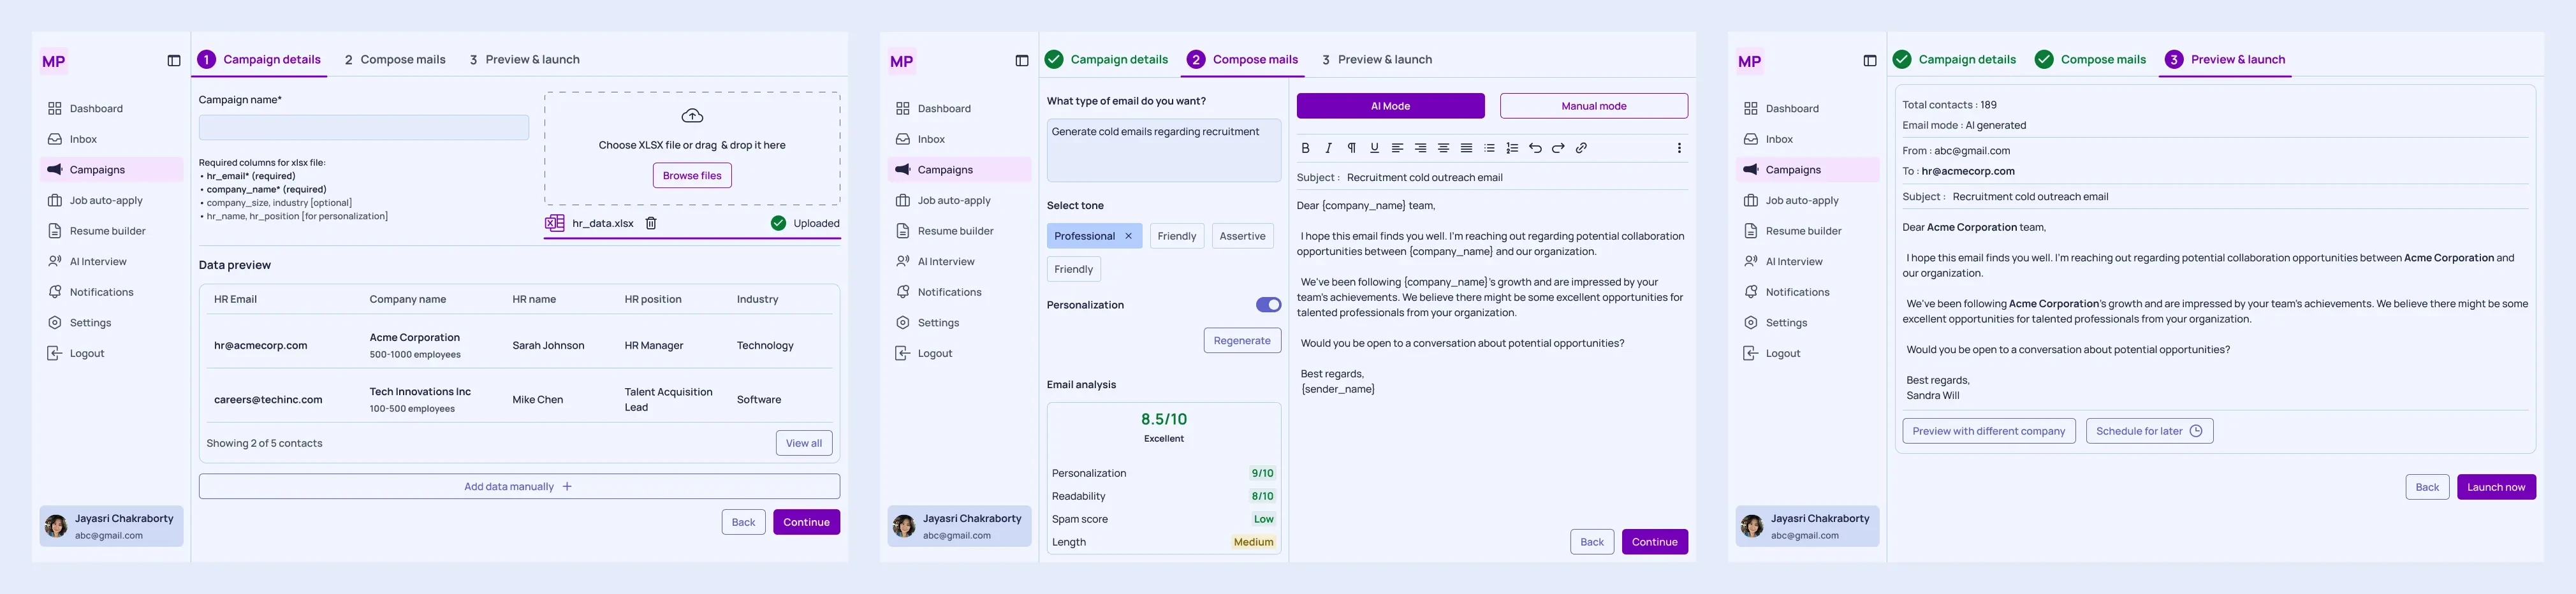Return to Campaign details step on Compose mails screen

[x=1106, y=60]
